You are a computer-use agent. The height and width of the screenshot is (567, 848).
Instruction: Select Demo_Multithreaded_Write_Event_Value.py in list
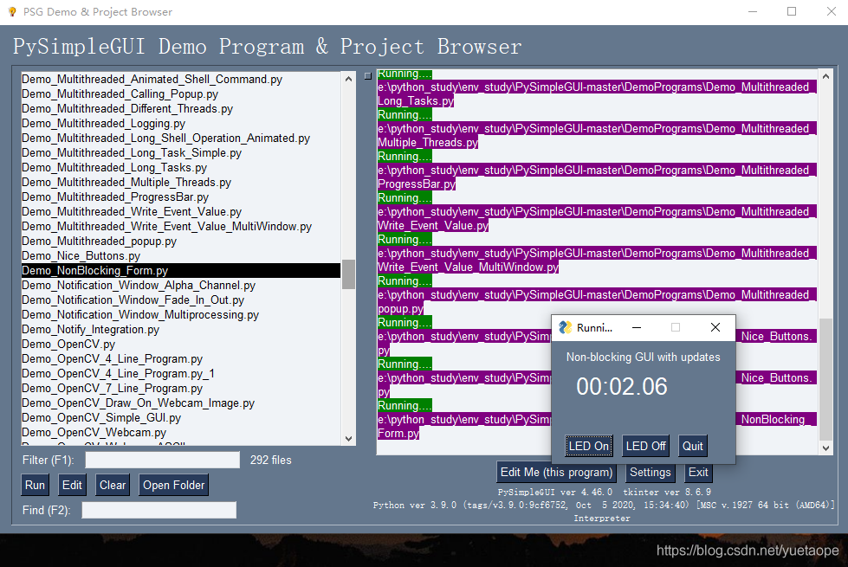[181, 212]
